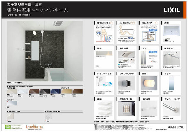Click the shower head product image
Image resolution: width=188 pixels, height=132 pixels.
[x=102, y=82]
